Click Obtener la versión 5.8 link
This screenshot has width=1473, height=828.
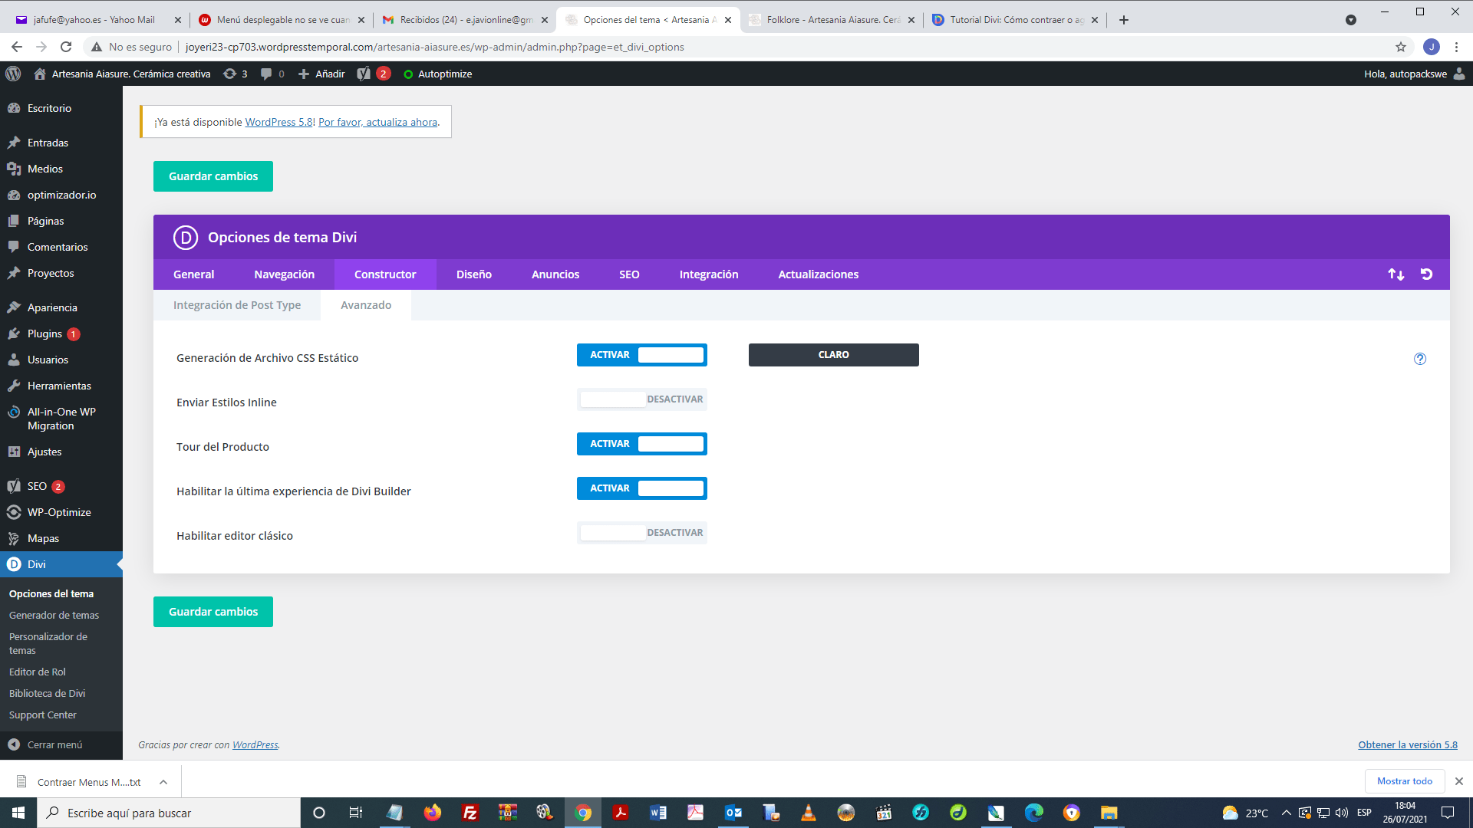(1408, 744)
